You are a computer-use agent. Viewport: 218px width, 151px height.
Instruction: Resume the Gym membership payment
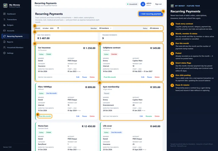tap(149, 116)
